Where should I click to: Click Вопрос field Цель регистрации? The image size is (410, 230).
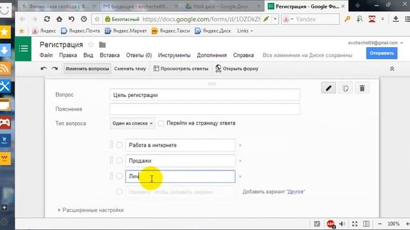pyautogui.click(x=205, y=95)
